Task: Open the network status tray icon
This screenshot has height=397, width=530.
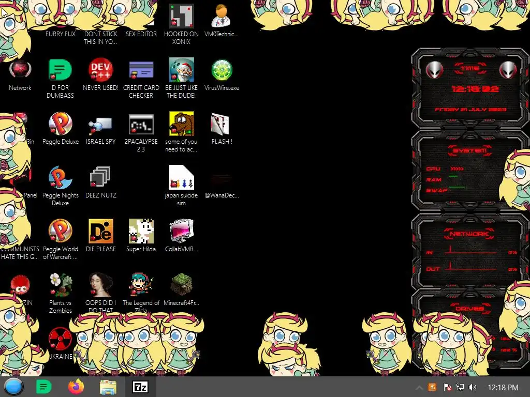Action: [460, 387]
